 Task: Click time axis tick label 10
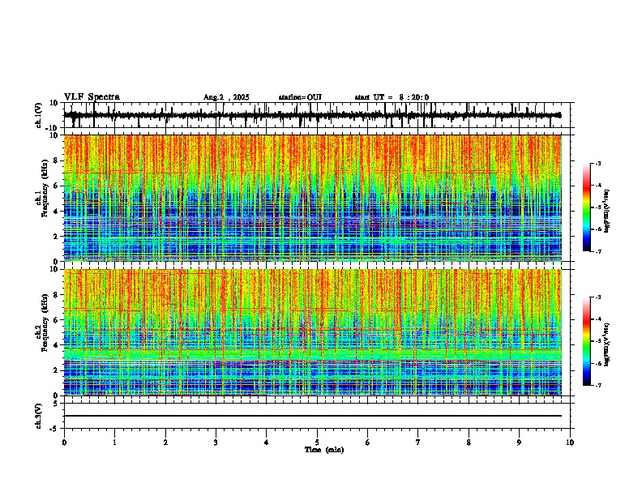point(570,443)
